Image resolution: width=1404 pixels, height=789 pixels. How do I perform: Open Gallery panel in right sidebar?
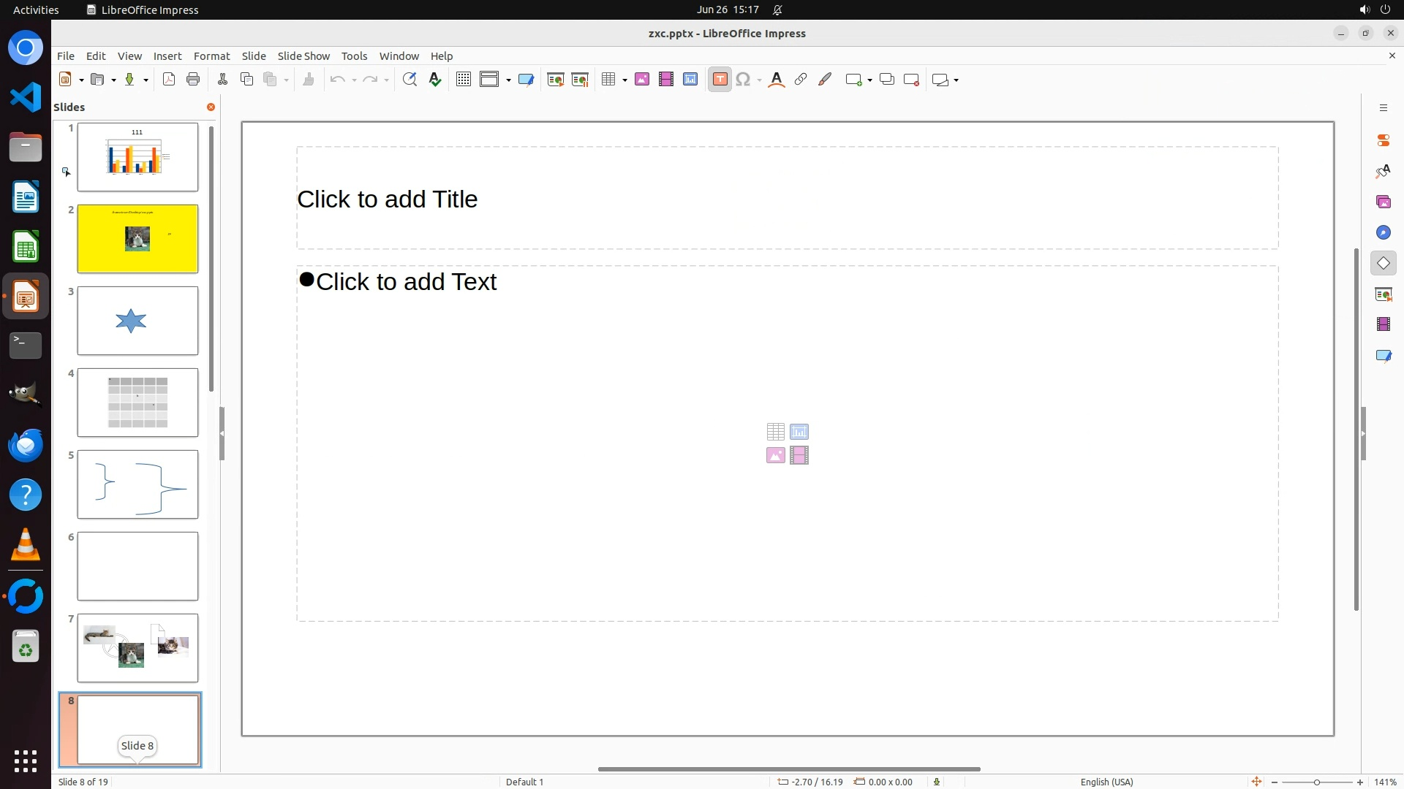coord(1383,202)
